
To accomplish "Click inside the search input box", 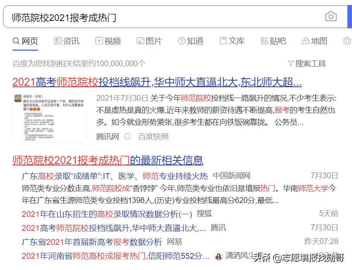I will point(155,17).
